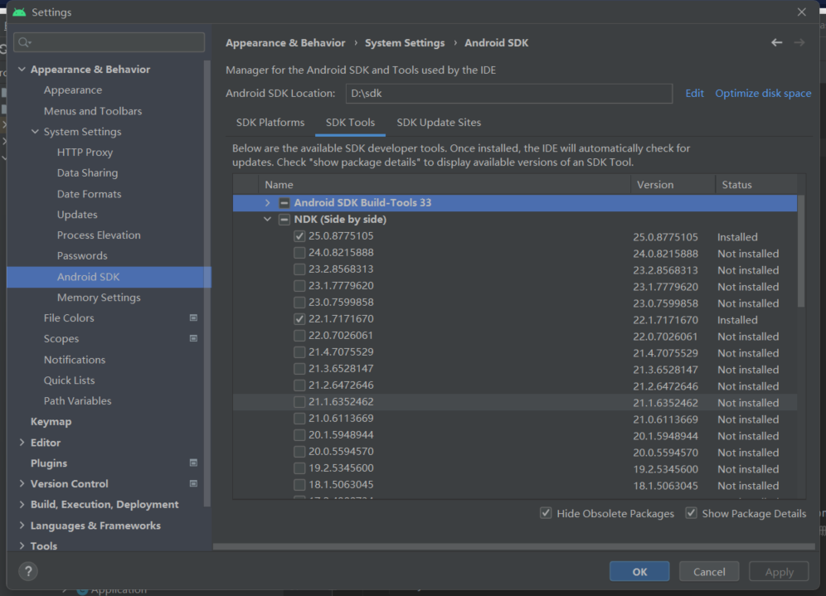Click the forward navigation arrow
The height and width of the screenshot is (596, 826).
(799, 42)
